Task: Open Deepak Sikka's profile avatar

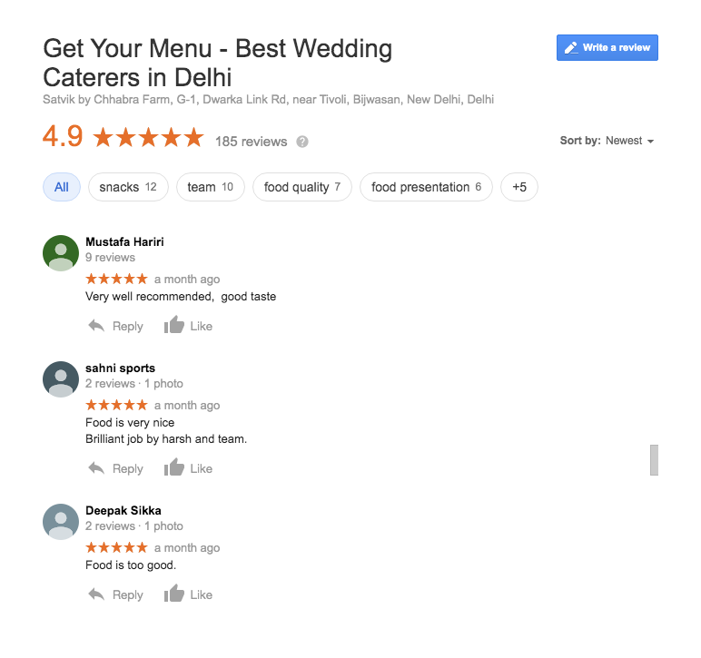Action: click(61, 522)
